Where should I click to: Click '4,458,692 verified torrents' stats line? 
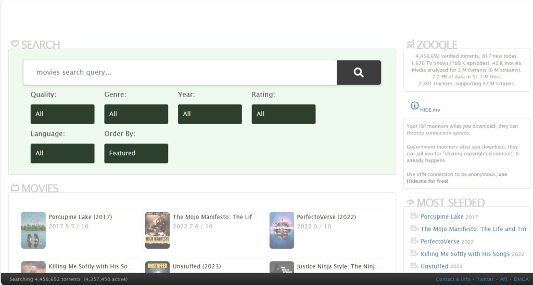pyautogui.click(x=466, y=56)
